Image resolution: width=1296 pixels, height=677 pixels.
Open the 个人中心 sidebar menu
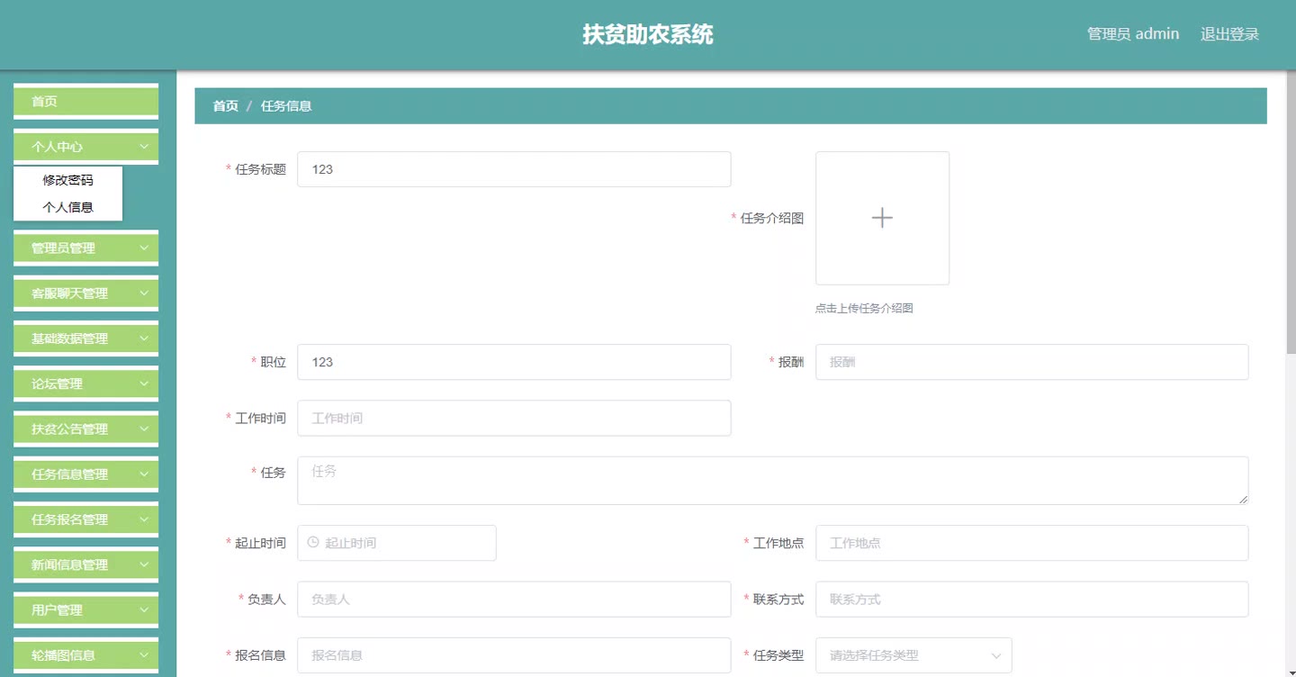(x=85, y=147)
